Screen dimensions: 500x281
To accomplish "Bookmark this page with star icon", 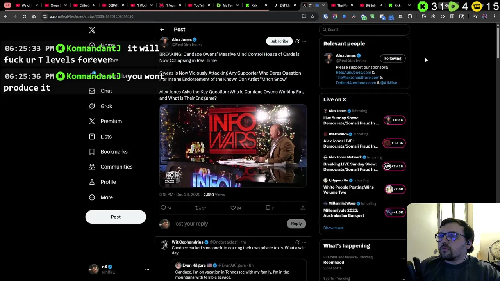I will 312,16.
